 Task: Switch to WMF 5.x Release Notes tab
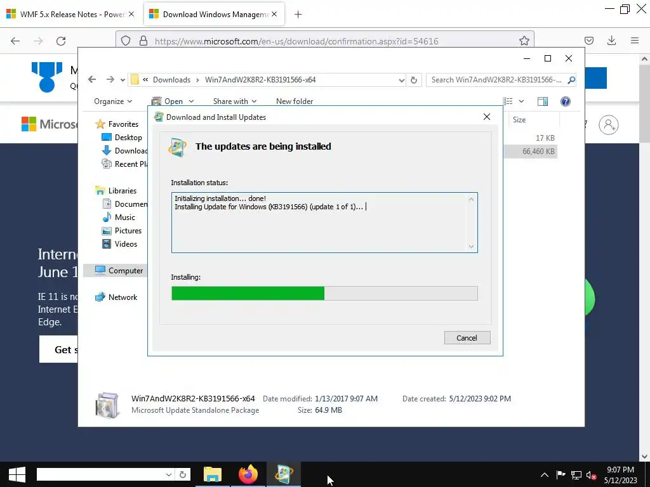point(71,15)
